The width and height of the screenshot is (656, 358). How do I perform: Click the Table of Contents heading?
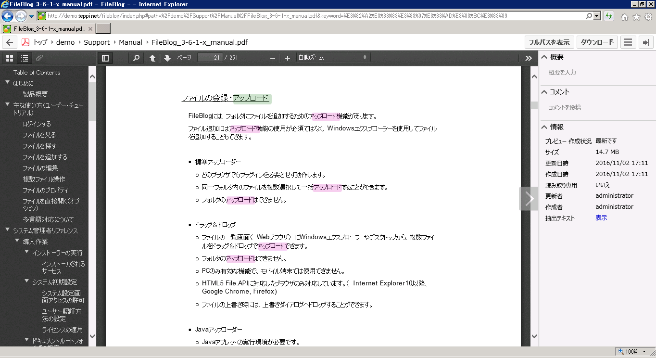click(37, 73)
